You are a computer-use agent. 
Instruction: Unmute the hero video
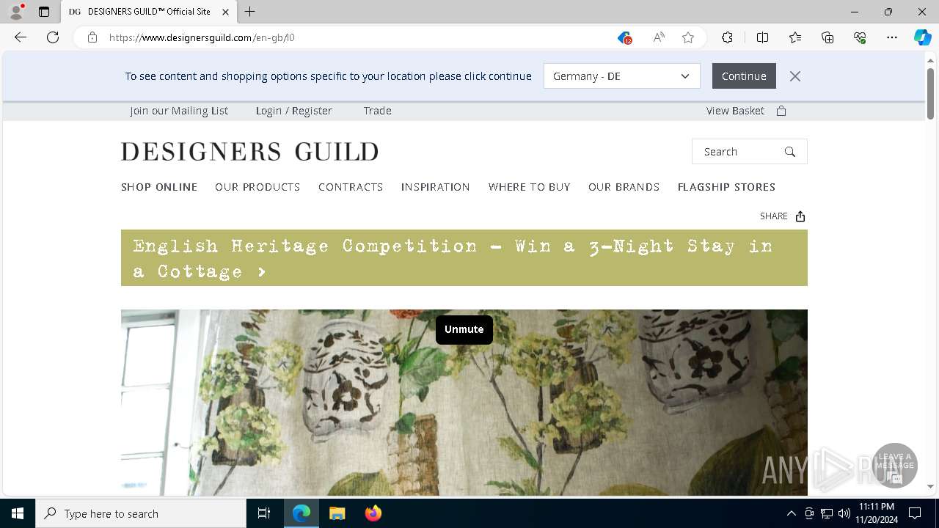click(x=464, y=329)
